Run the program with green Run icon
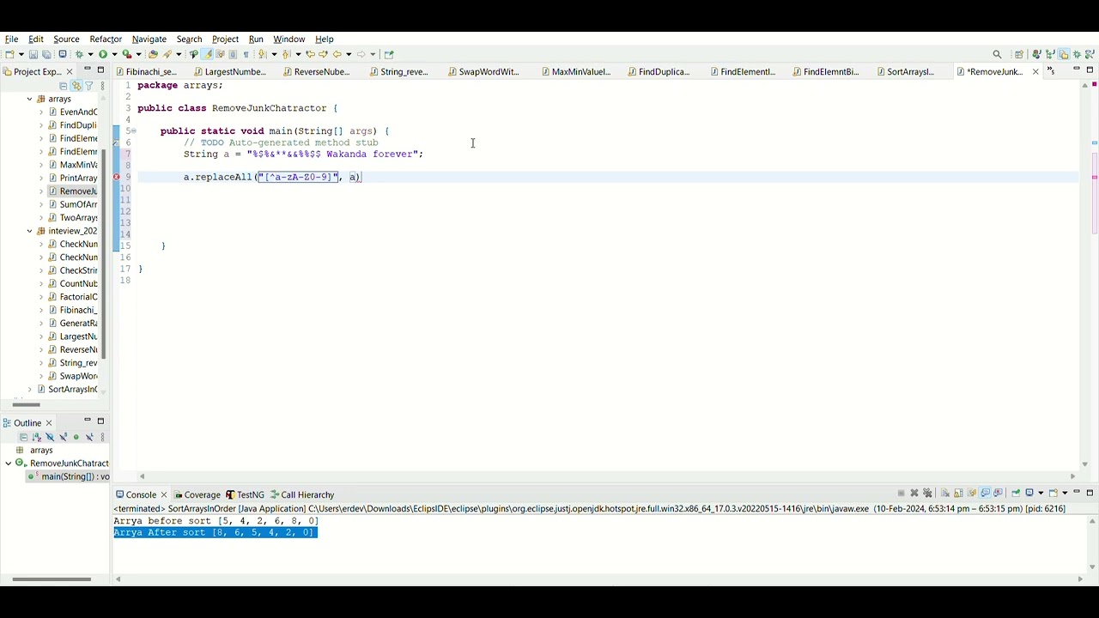Viewport: 1099px width, 618px height. pos(103,54)
